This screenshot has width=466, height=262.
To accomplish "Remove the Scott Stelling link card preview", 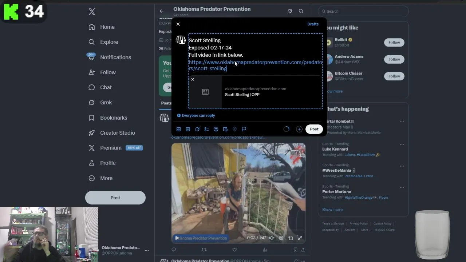I will 193,79.
